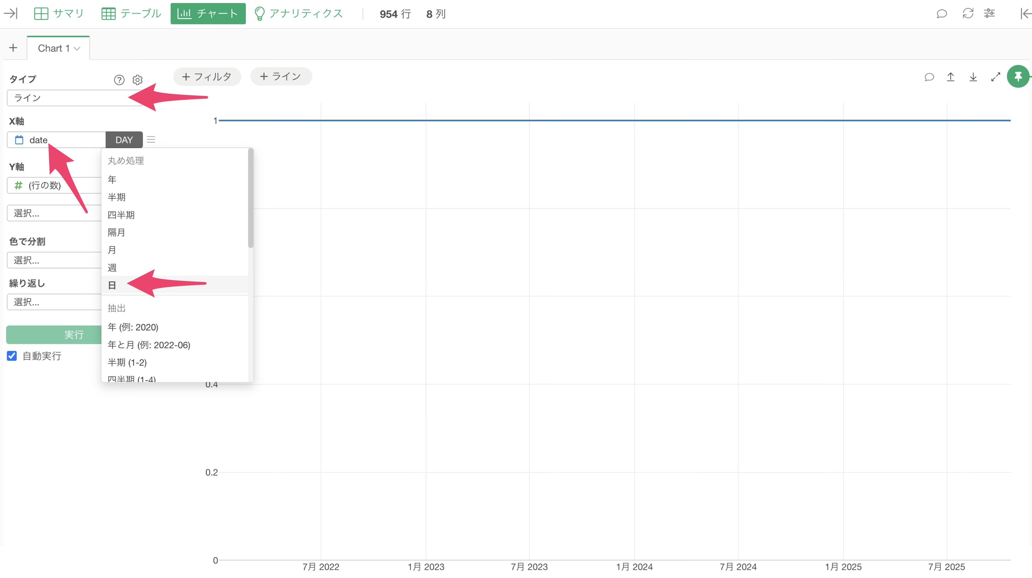Click the chart download arrow icon
The width and height of the screenshot is (1032, 578).
[x=973, y=77]
